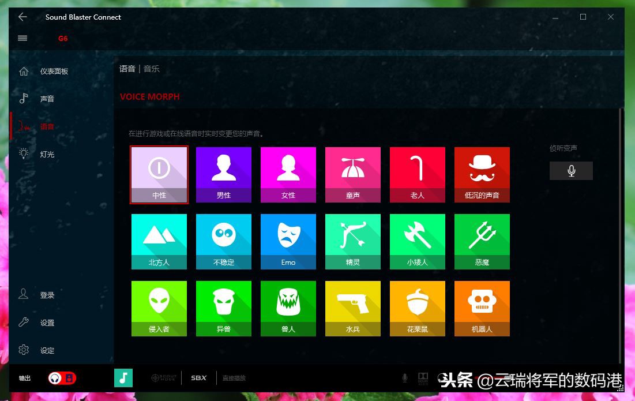The width and height of the screenshot is (635, 401).
Task: Toggle the hamburger navigation menu
Action: tap(22, 38)
